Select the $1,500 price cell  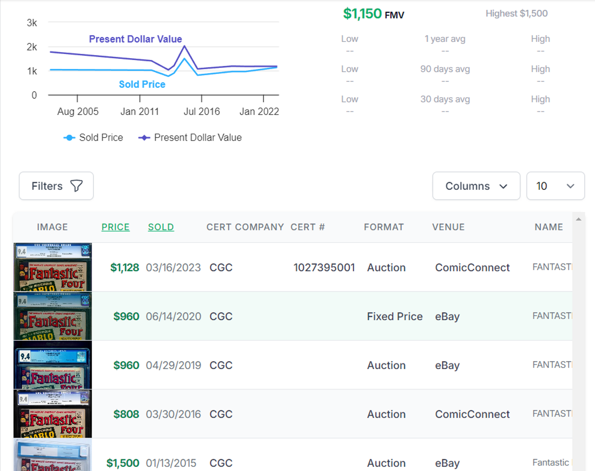point(123,463)
